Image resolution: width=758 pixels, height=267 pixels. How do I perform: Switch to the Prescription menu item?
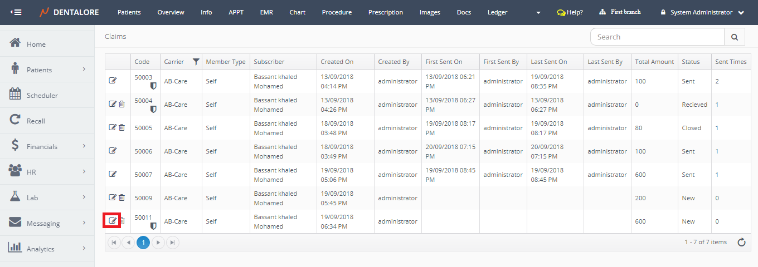386,12
